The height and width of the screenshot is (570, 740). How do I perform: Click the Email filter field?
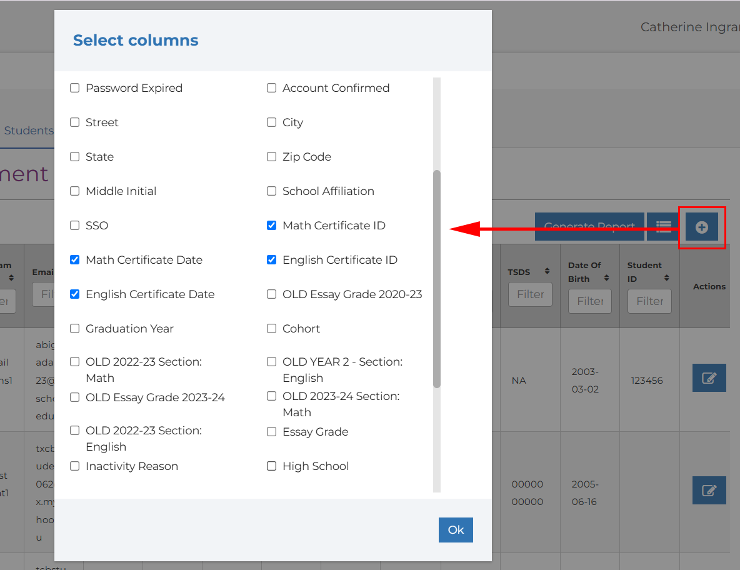(43, 294)
